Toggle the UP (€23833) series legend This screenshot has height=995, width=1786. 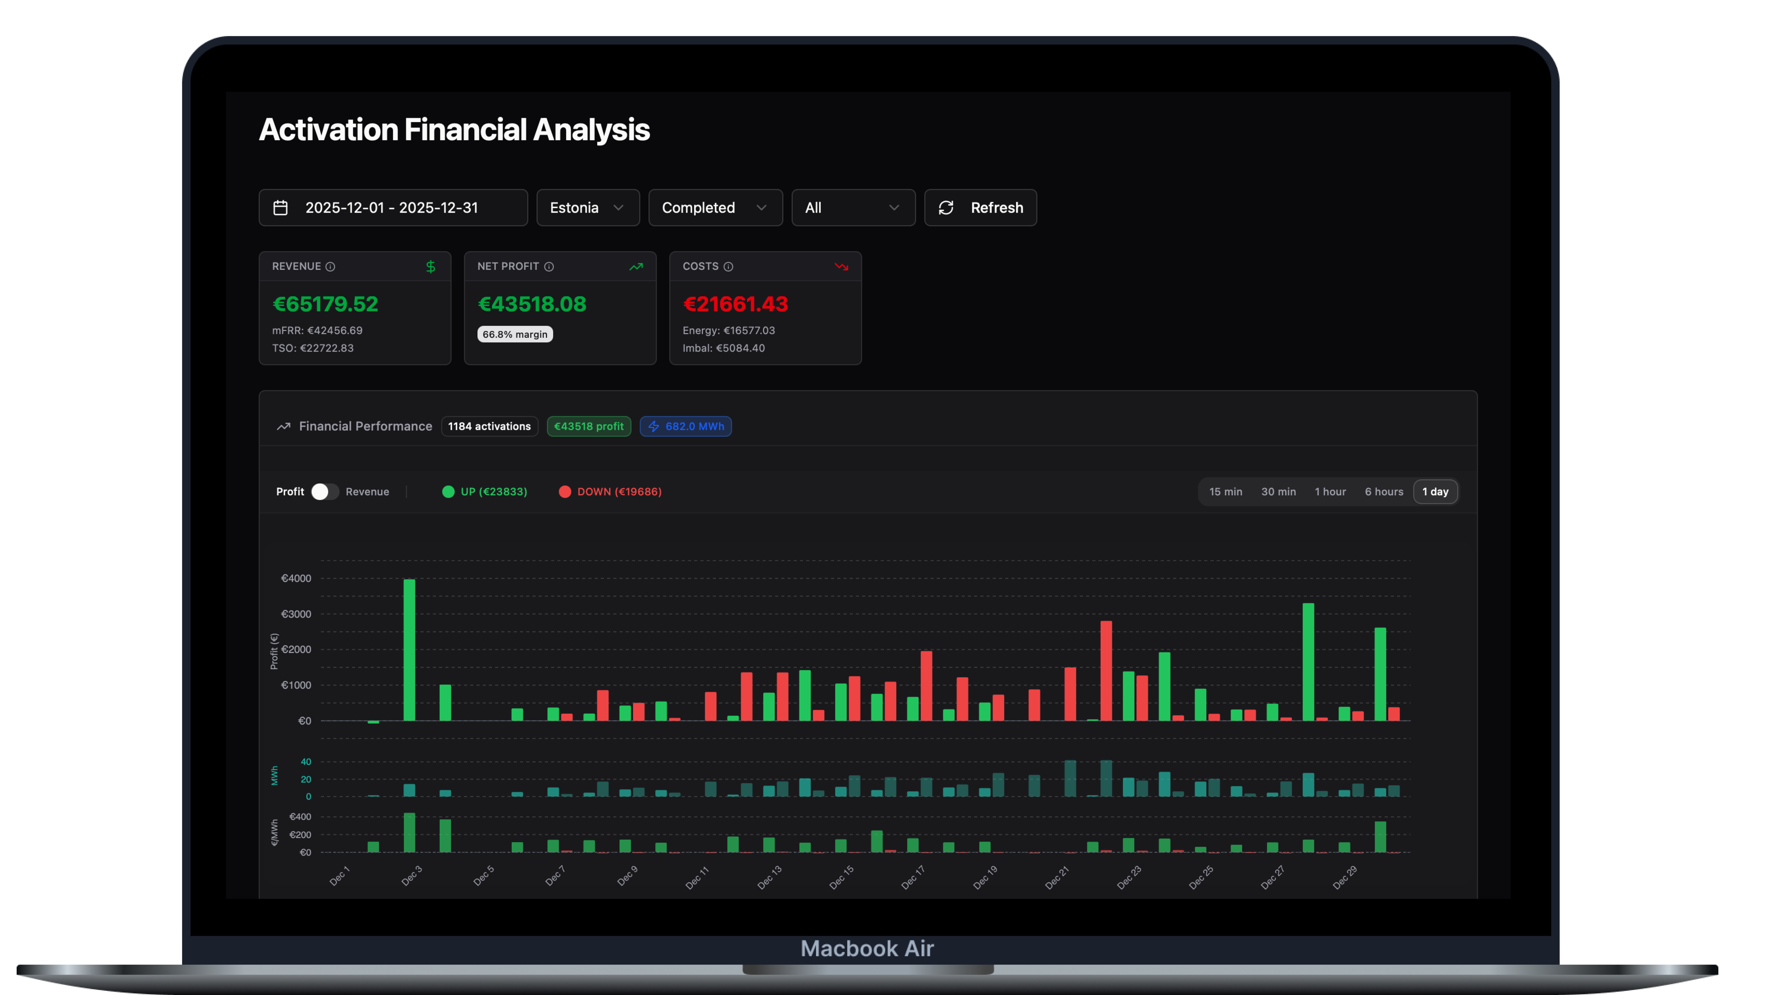click(x=485, y=492)
